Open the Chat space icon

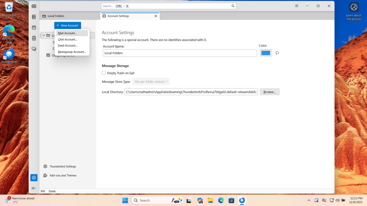click(x=34, y=49)
